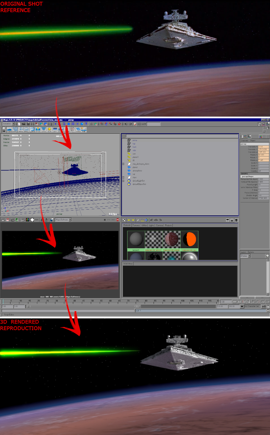Click play forwards button on timeline
Image resolution: width=270 pixels, height=435 pixels.
coord(253,301)
